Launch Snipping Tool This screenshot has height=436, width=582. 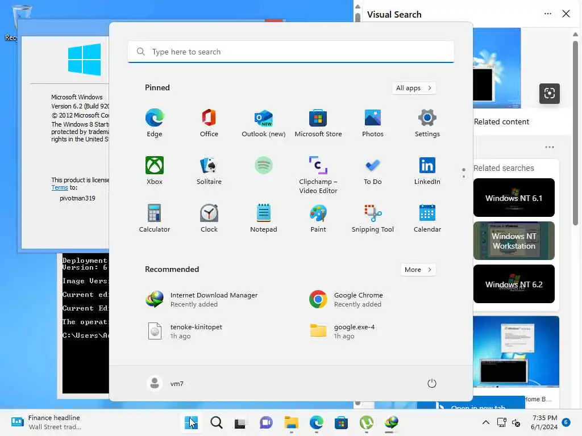tap(373, 219)
